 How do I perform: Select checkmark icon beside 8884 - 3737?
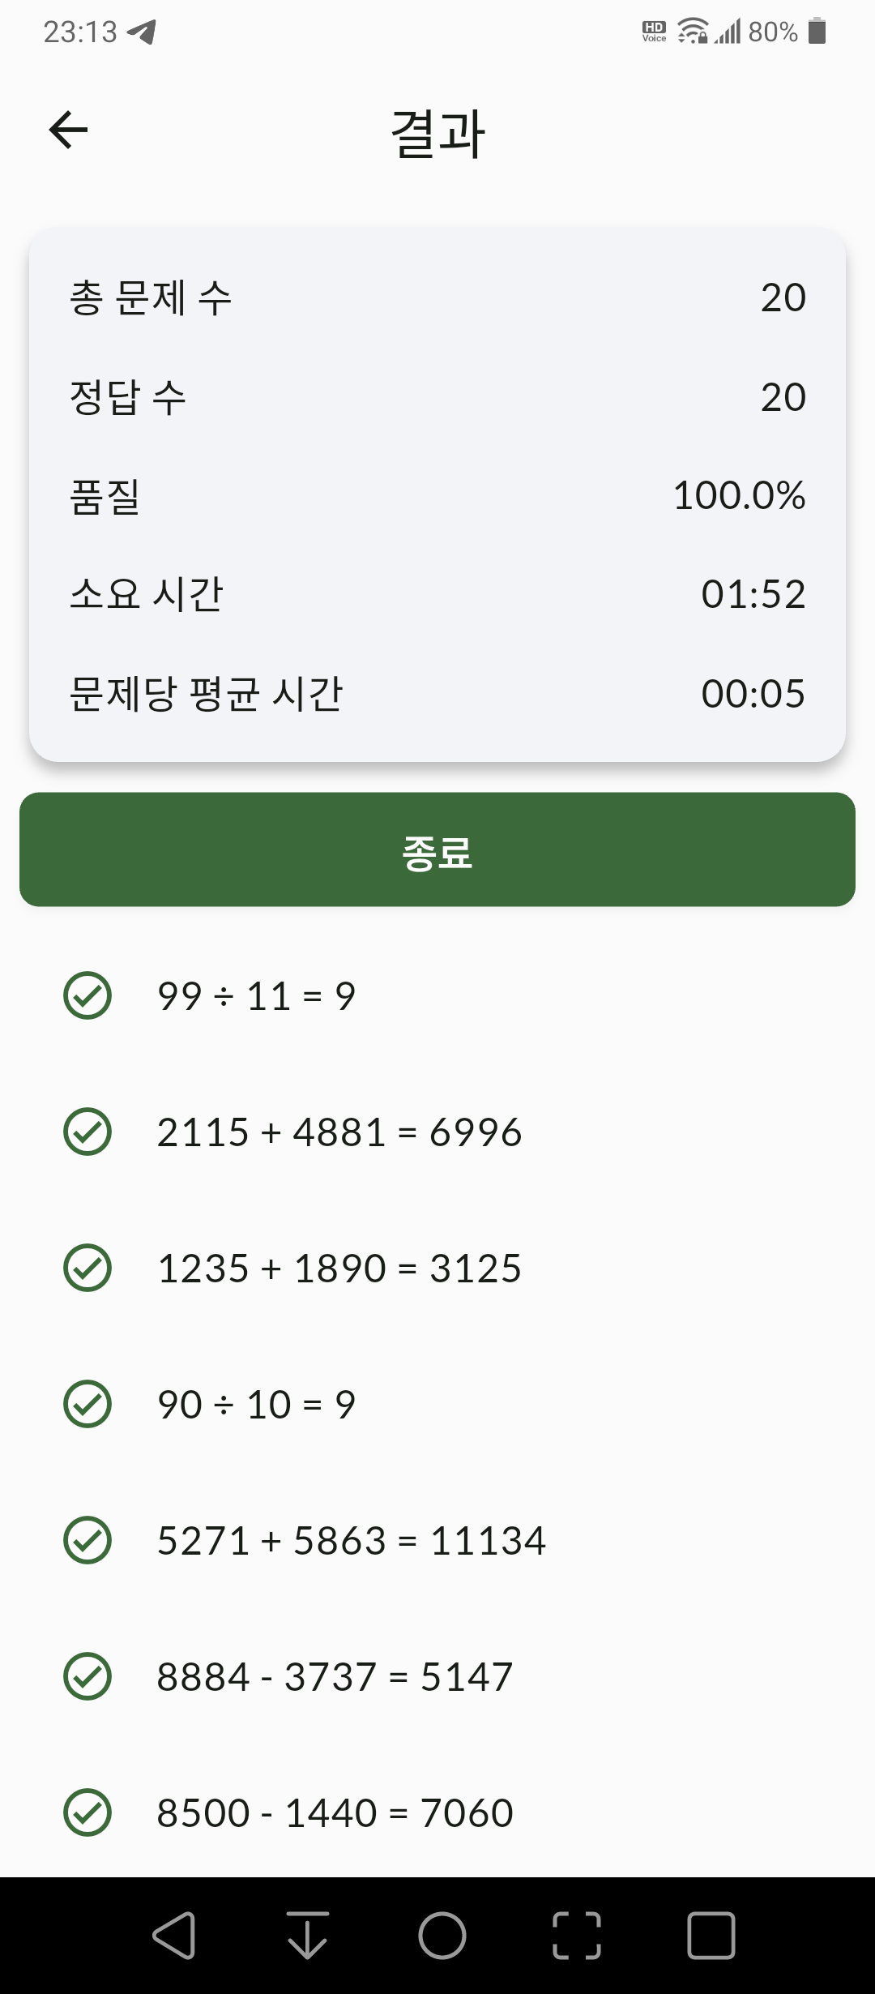click(x=87, y=1676)
